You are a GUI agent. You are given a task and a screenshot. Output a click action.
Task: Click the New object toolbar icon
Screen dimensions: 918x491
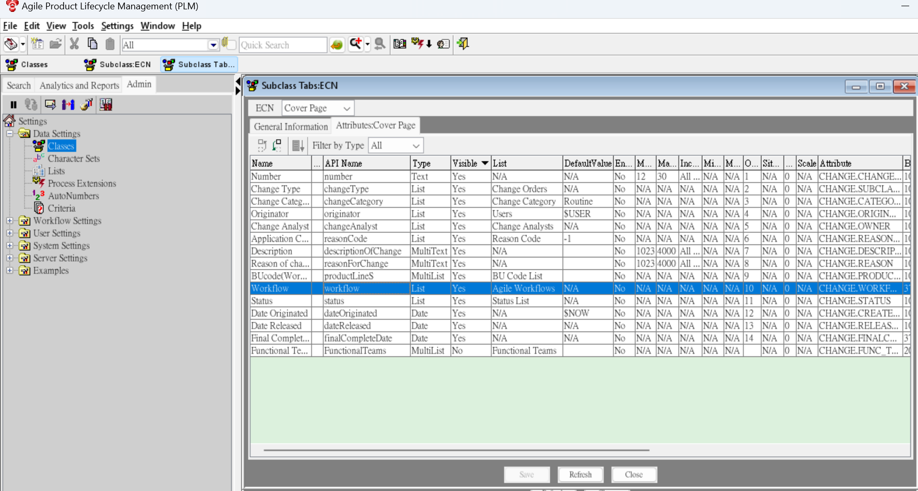pos(37,44)
